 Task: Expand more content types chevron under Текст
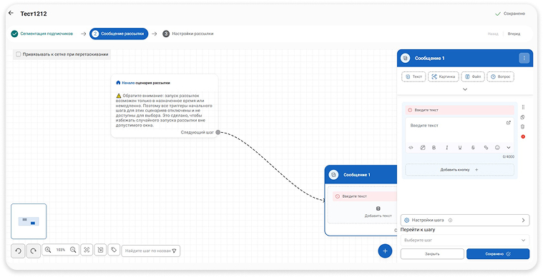click(x=465, y=89)
